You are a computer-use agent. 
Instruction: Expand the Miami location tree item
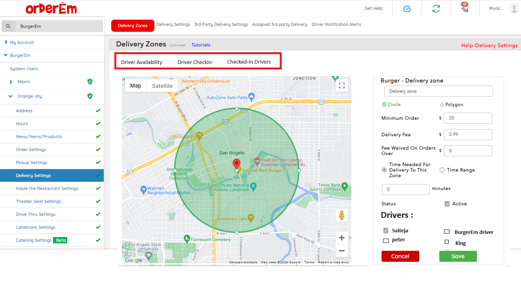(11, 82)
